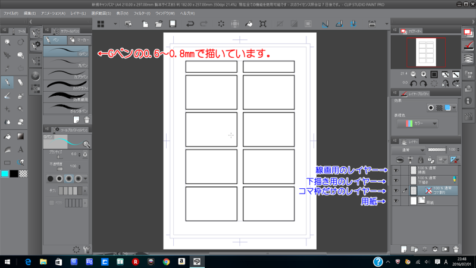Select the Gradient tool
476x268 pixels.
coord(20,136)
